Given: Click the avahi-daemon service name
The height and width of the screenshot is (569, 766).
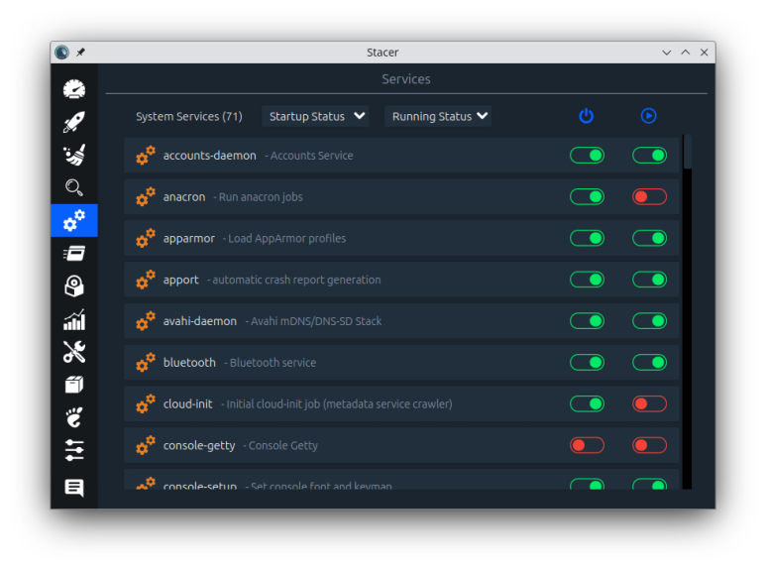Looking at the screenshot, I should 200,321.
